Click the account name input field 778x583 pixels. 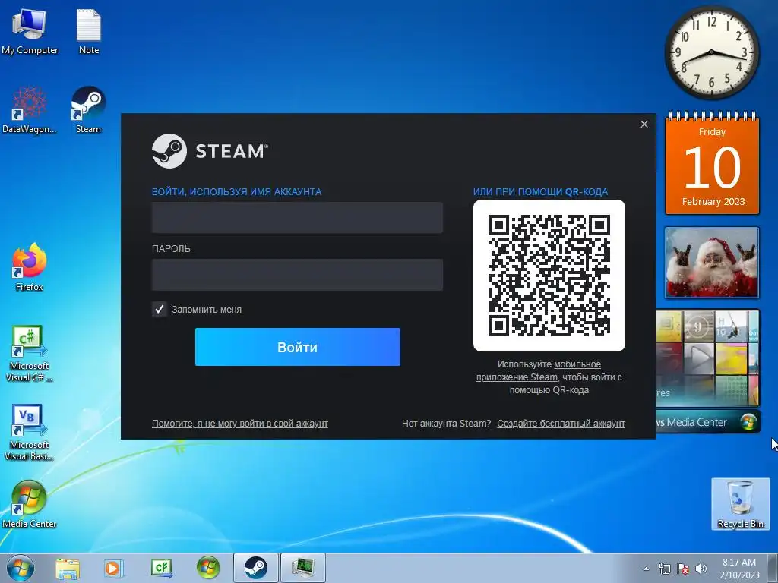point(297,217)
